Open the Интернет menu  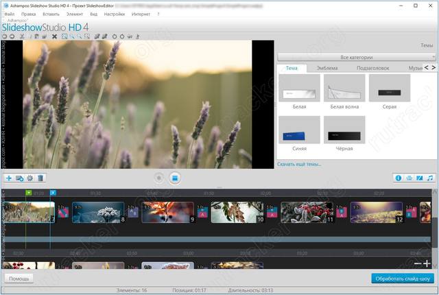coord(141,14)
